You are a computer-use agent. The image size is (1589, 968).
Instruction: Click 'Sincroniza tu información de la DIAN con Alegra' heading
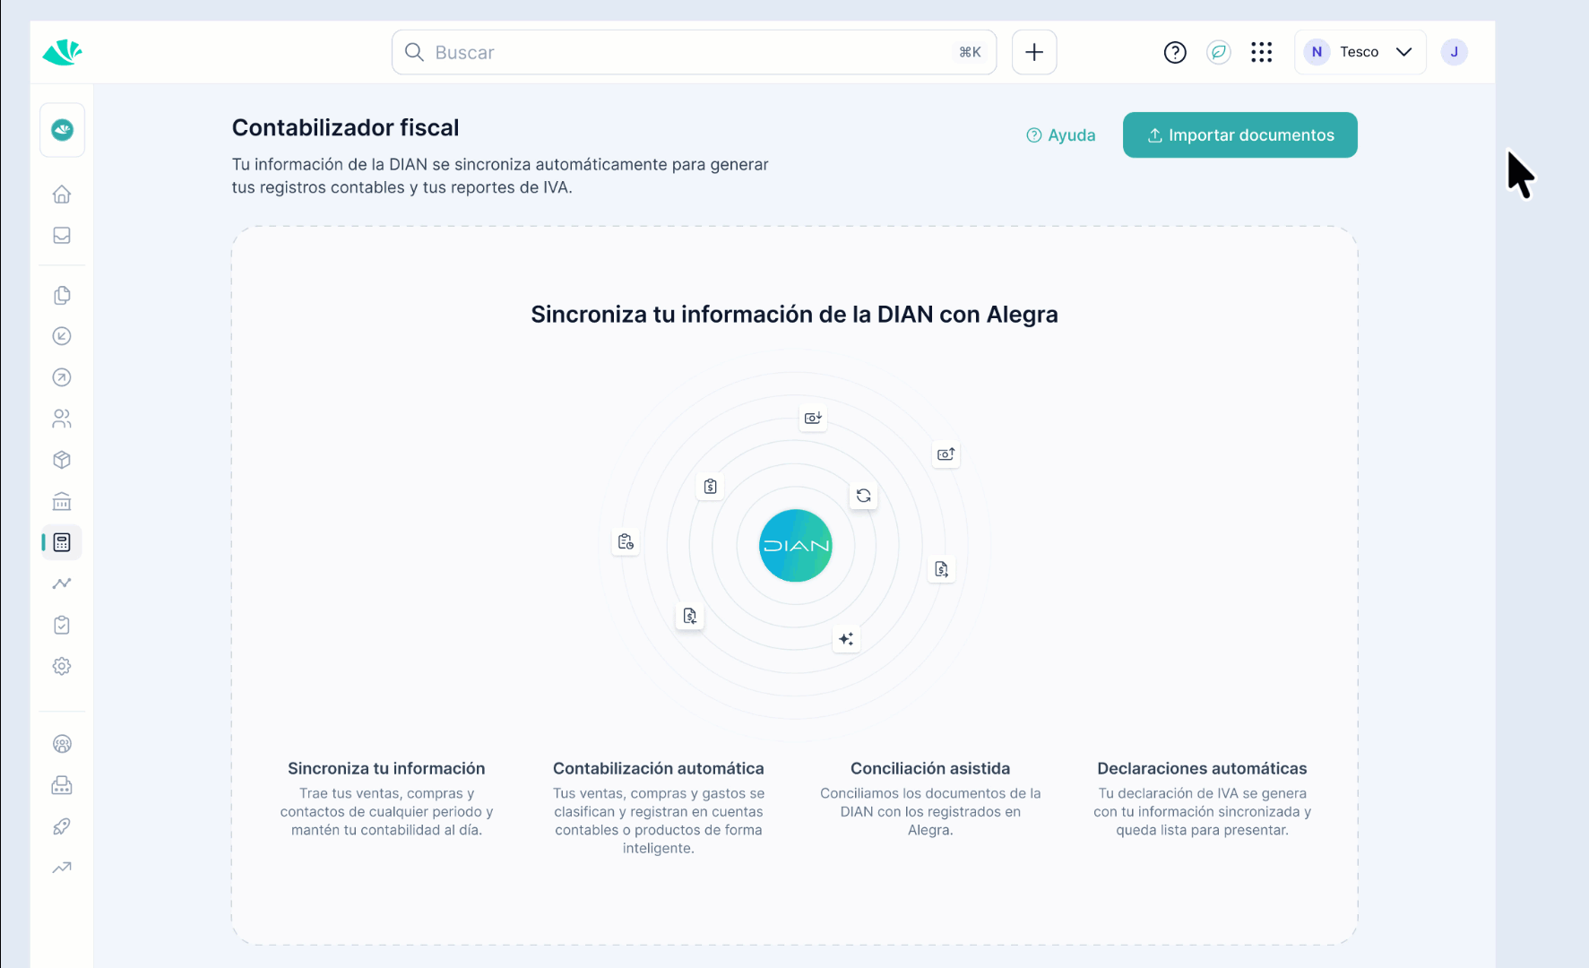pos(794,315)
